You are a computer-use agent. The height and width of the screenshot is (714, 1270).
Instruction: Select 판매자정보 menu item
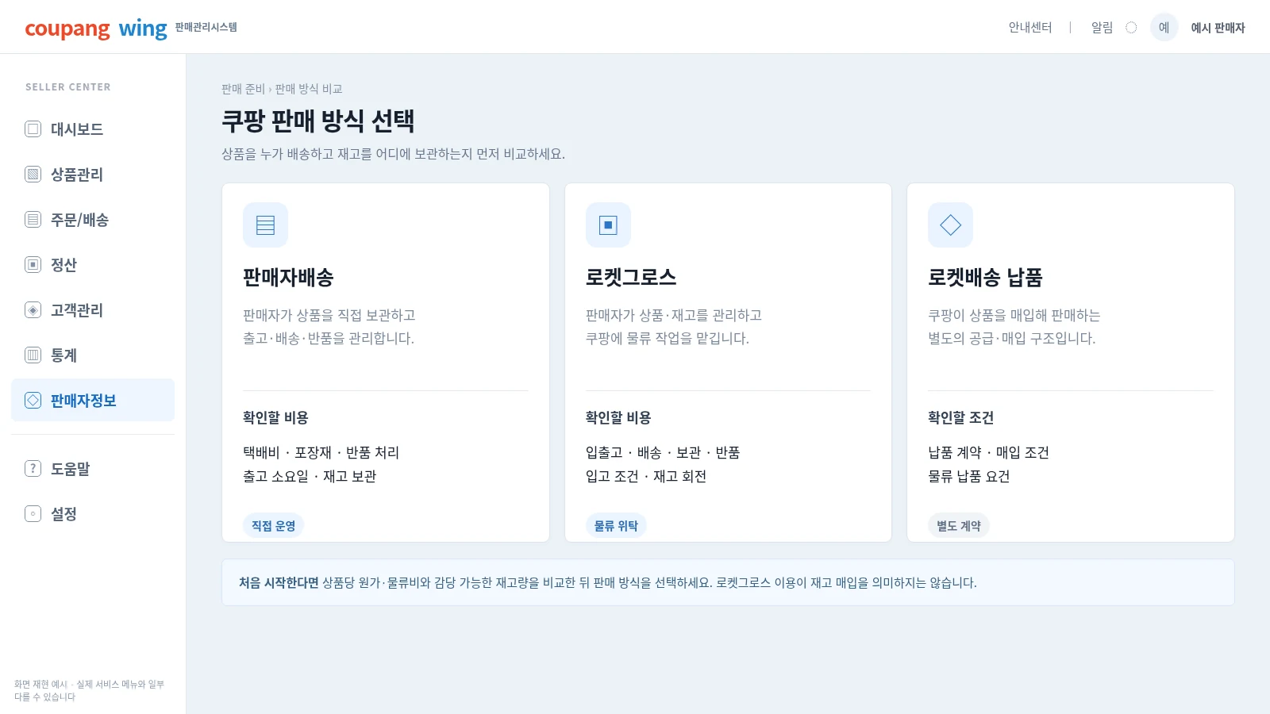(x=93, y=400)
